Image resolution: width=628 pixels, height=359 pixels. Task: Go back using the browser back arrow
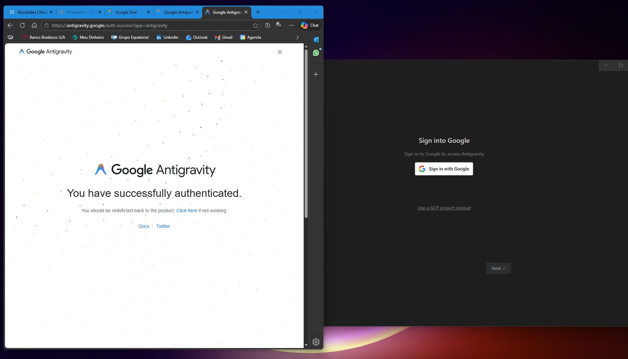pos(10,25)
